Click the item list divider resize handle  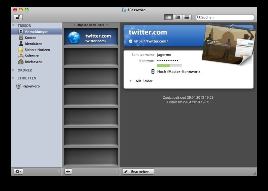tap(118, 171)
